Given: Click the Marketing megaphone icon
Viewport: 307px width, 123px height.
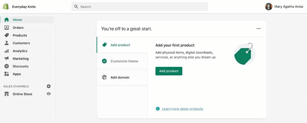Looking at the screenshot, I should (7, 59).
